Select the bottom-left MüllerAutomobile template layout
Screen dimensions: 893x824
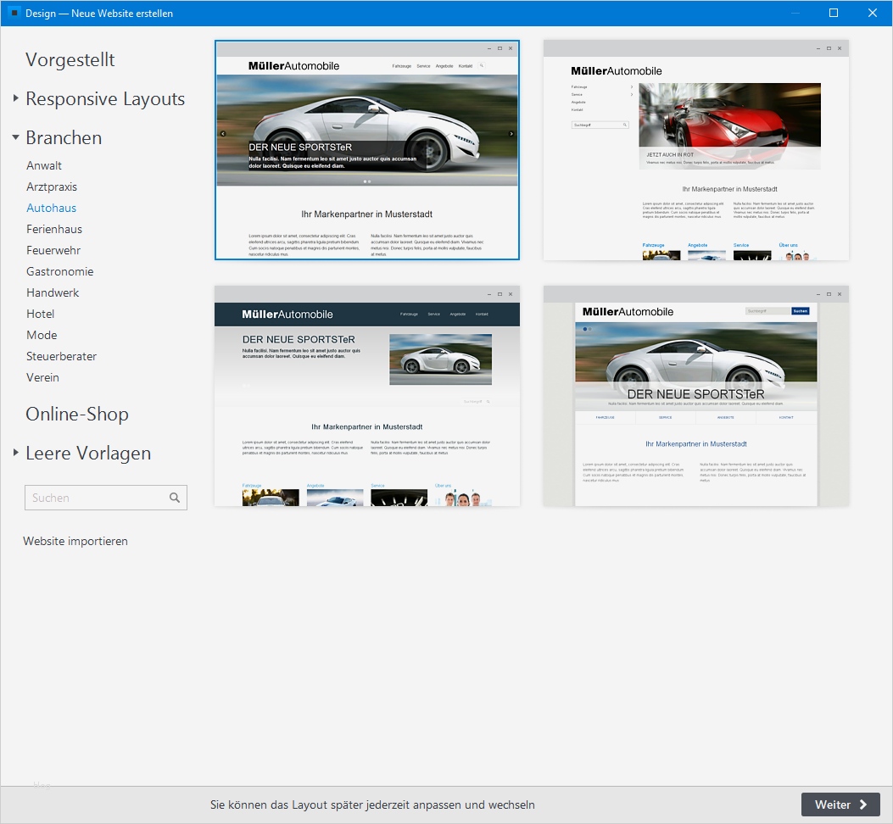[366, 396]
